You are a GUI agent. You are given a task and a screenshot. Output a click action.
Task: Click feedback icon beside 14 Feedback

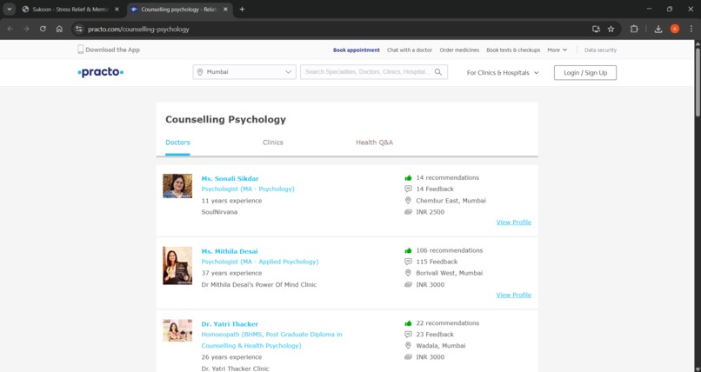[408, 189]
